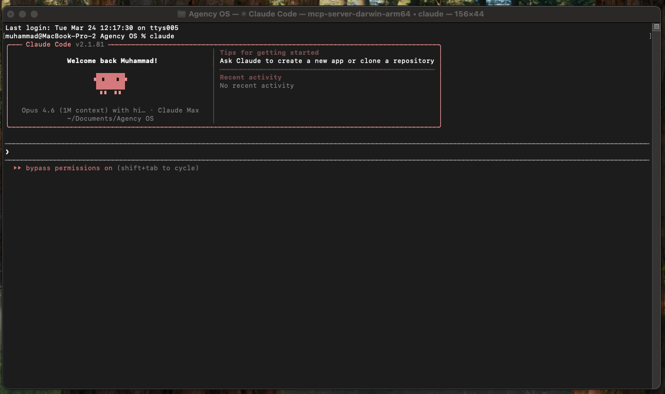Click the folder proxy icon in title bar
Viewport: 665px width, 394px height.
[182, 14]
